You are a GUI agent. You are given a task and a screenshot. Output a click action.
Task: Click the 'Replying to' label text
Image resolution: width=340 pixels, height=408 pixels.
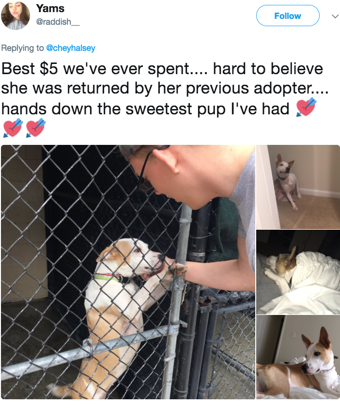pyautogui.click(x=22, y=48)
